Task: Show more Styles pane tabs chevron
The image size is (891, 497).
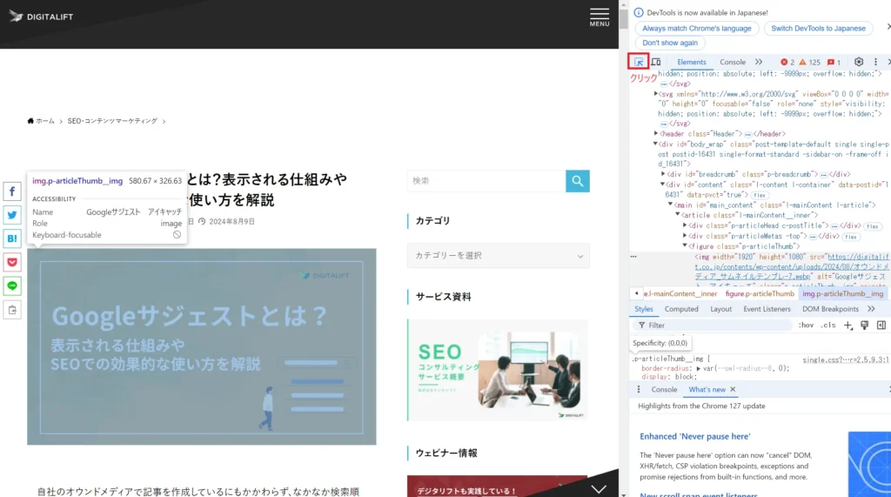Action: point(871,309)
